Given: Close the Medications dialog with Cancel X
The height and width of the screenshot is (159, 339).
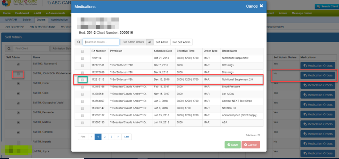Looking at the screenshot, I should tap(254, 6).
